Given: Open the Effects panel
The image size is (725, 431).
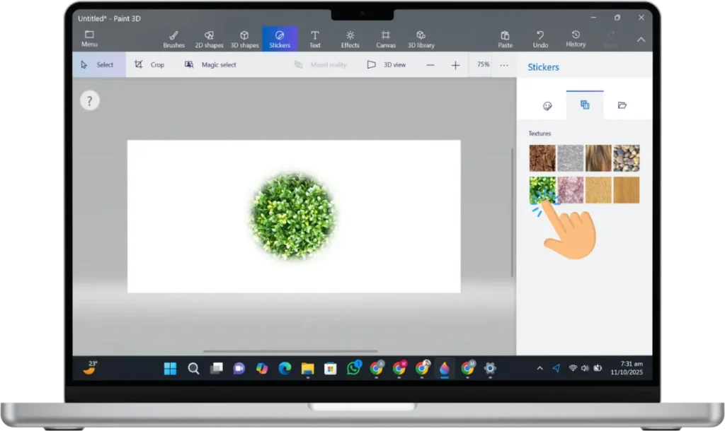Looking at the screenshot, I should (350, 39).
